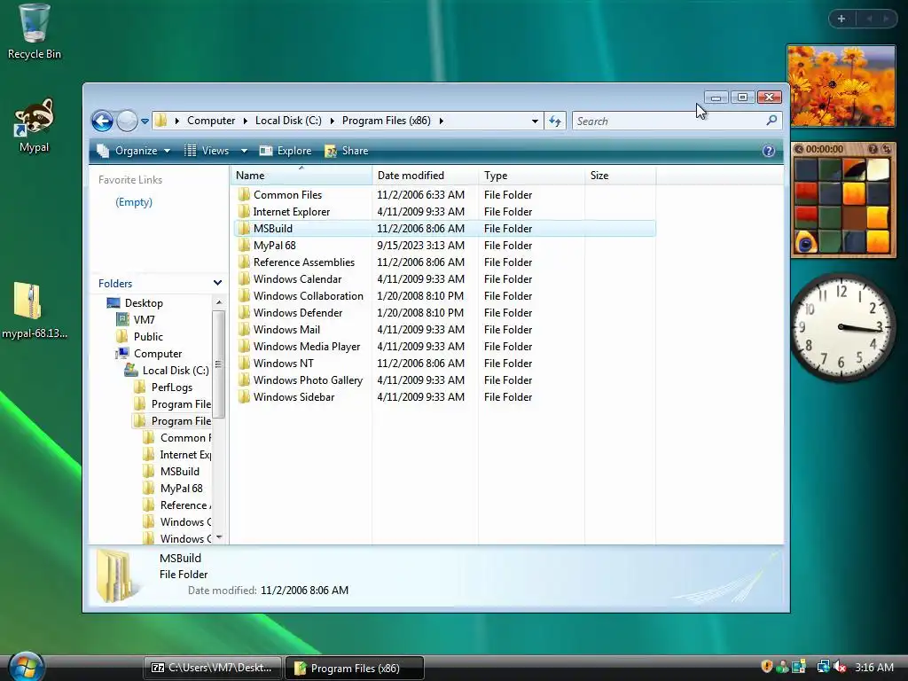Click the details pane MSBuild folder thumbnail

coord(118,575)
